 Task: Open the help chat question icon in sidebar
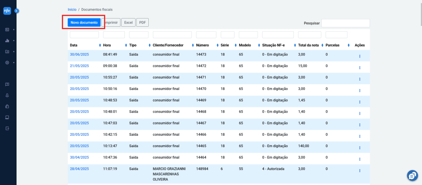[x=7, y=84]
